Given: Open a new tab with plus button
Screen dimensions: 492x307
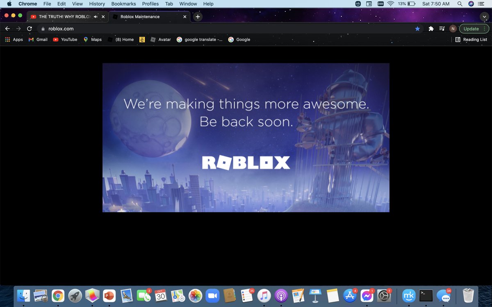Looking at the screenshot, I should [198, 17].
